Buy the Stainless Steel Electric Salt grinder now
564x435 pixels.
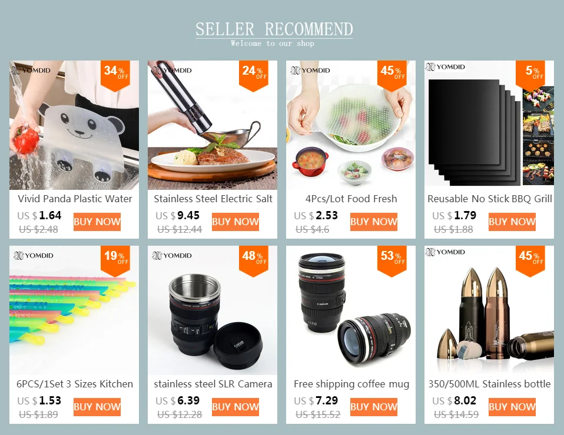pyautogui.click(x=235, y=222)
